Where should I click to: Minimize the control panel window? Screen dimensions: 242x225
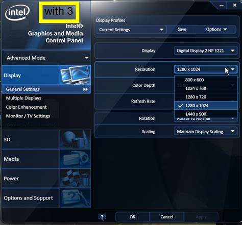(222, 6)
